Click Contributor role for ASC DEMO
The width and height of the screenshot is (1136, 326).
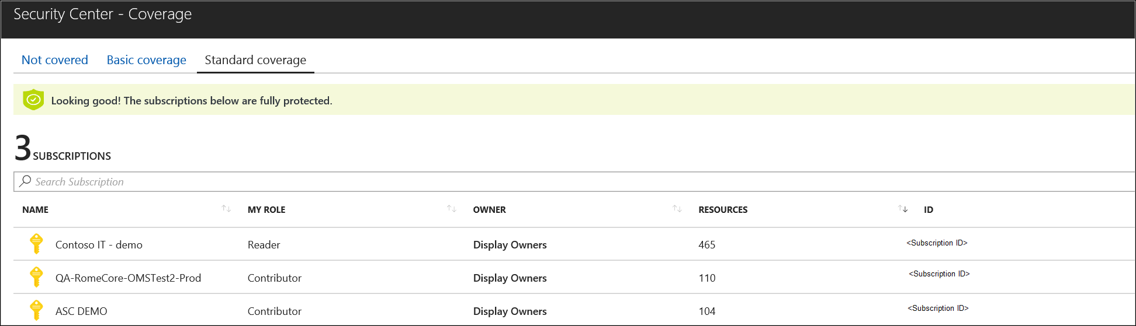(x=275, y=311)
